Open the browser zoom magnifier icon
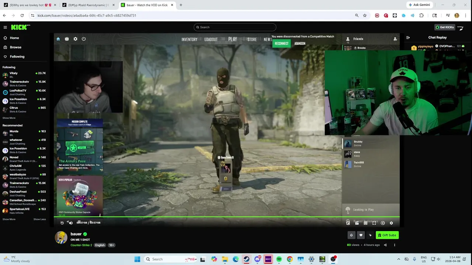This screenshot has height=265, width=472. coord(357,15)
